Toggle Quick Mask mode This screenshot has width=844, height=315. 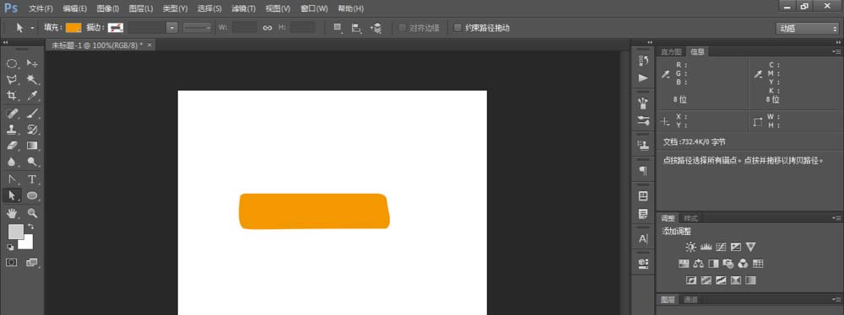tap(11, 262)
